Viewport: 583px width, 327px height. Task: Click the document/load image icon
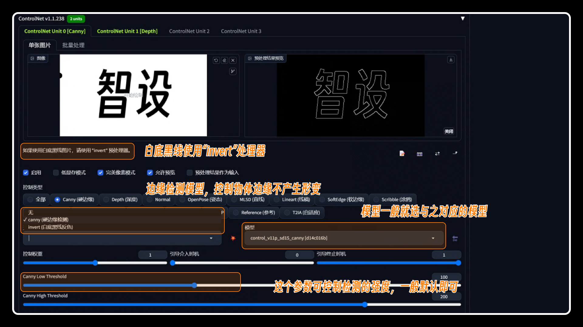tap(402, 154)
